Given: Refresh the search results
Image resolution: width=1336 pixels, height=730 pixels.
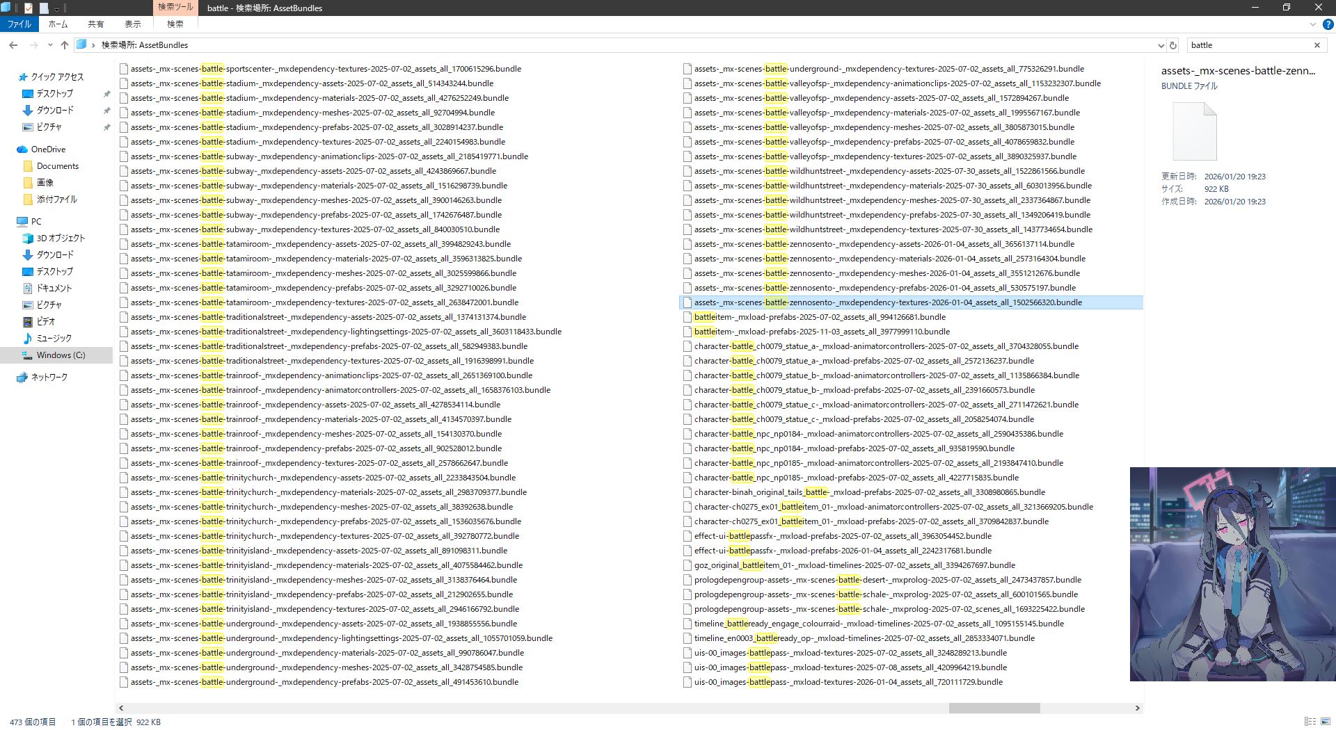Looking at the screenshot, I should coord(1173,45).
